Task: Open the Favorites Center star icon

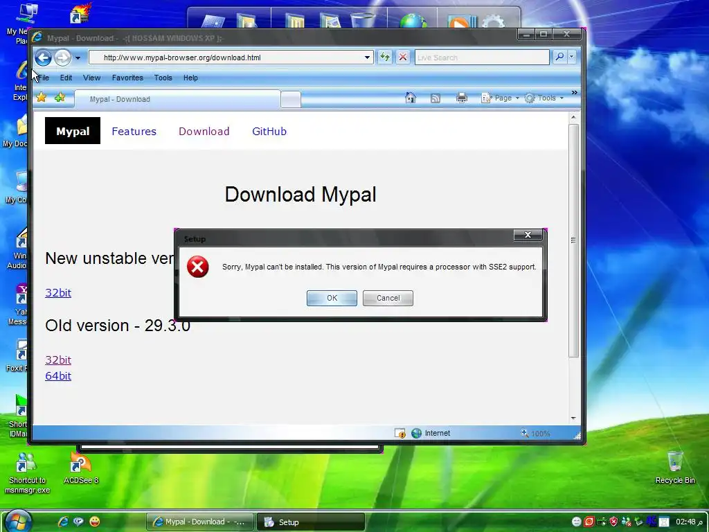Action: pos(41,97)
